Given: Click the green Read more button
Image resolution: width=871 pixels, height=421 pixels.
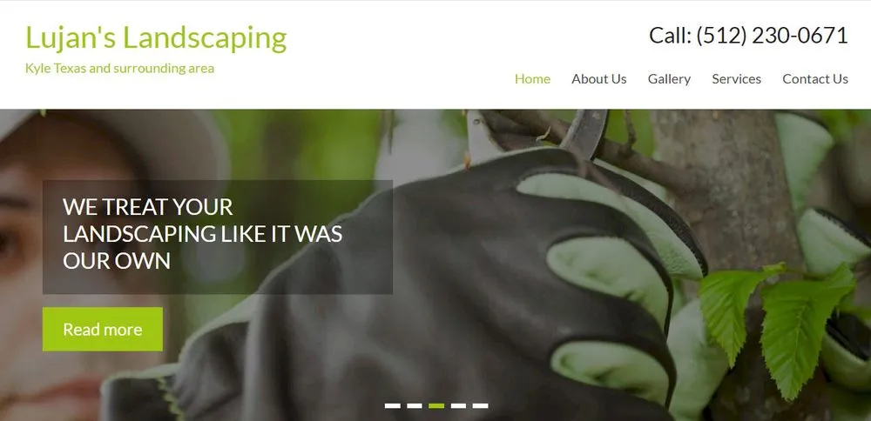Looking at the screenshot, I should [103, 329].
